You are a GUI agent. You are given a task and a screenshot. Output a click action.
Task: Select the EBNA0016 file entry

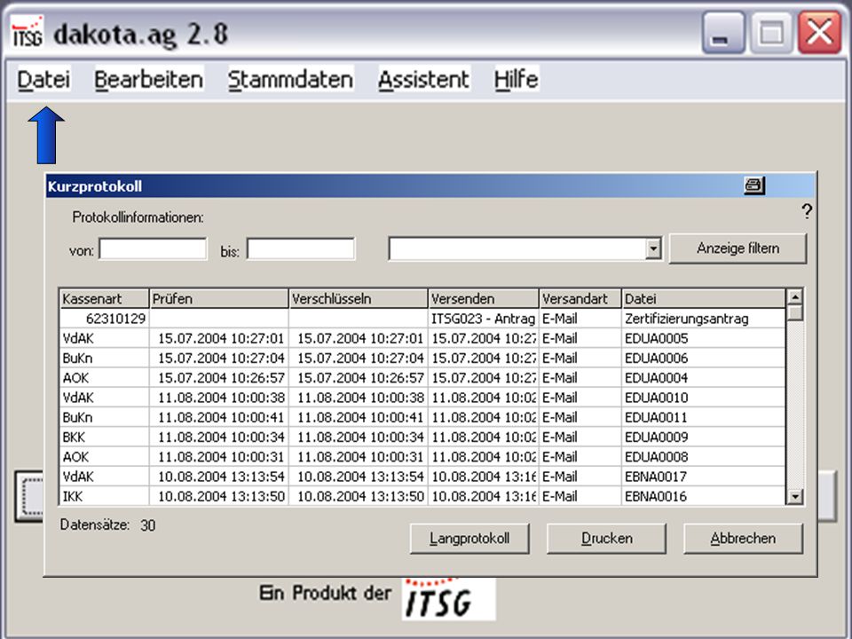[704, 496]
